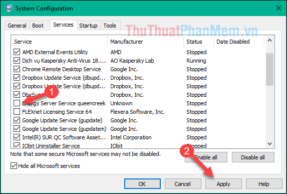Toggle the DbxSvc service checkbox
The image size is (287, 194).
[17, 95]
